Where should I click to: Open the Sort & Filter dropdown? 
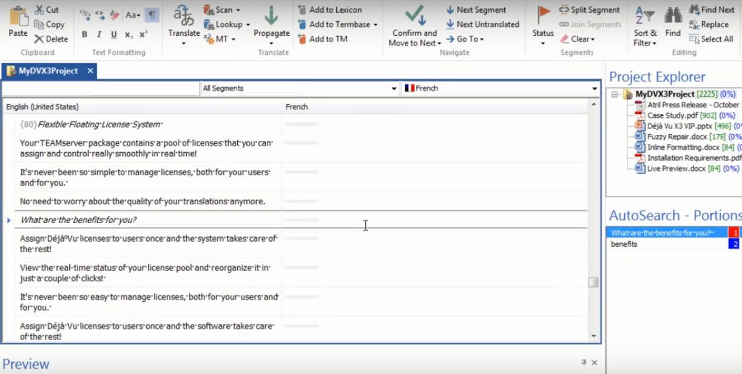645,38
